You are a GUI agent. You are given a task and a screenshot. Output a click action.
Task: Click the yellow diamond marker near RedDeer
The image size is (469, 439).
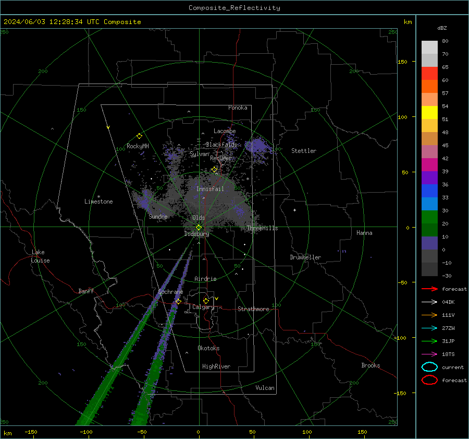(x=214, y=170)
